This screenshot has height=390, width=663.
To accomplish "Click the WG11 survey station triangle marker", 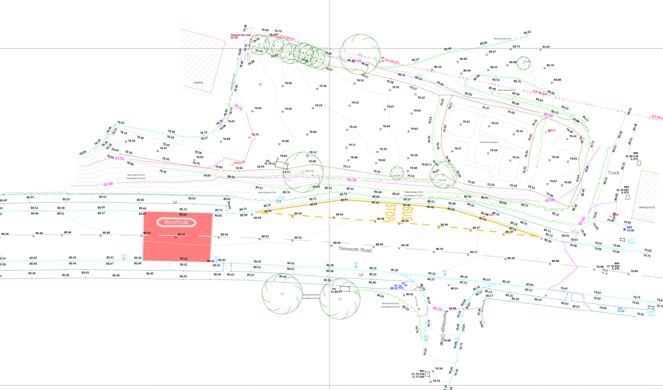I will (x=546, y=131).
